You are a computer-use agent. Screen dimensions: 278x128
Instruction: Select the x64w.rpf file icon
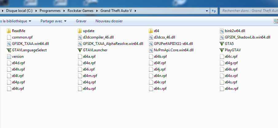(x=222, y=89)
